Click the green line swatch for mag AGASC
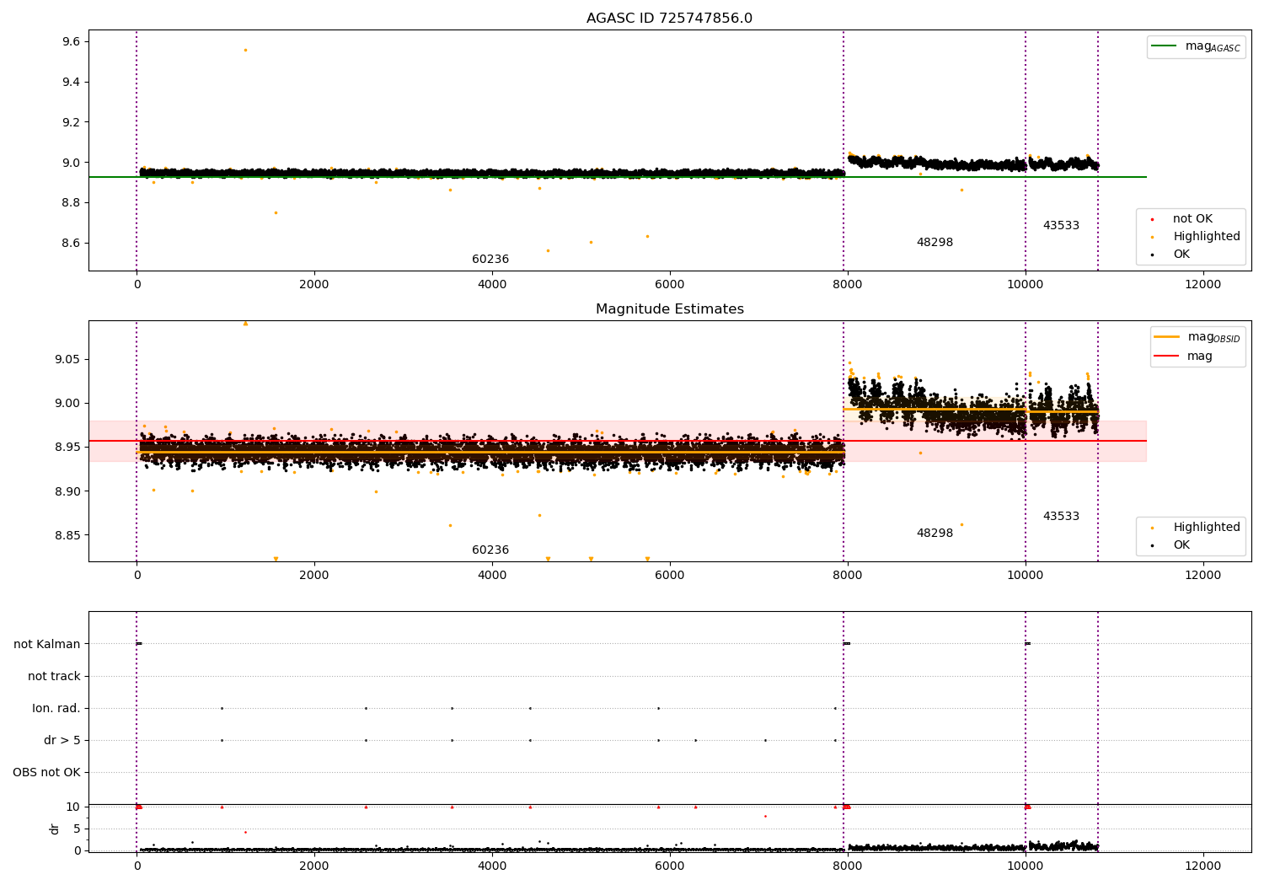 pos(1165,46)
